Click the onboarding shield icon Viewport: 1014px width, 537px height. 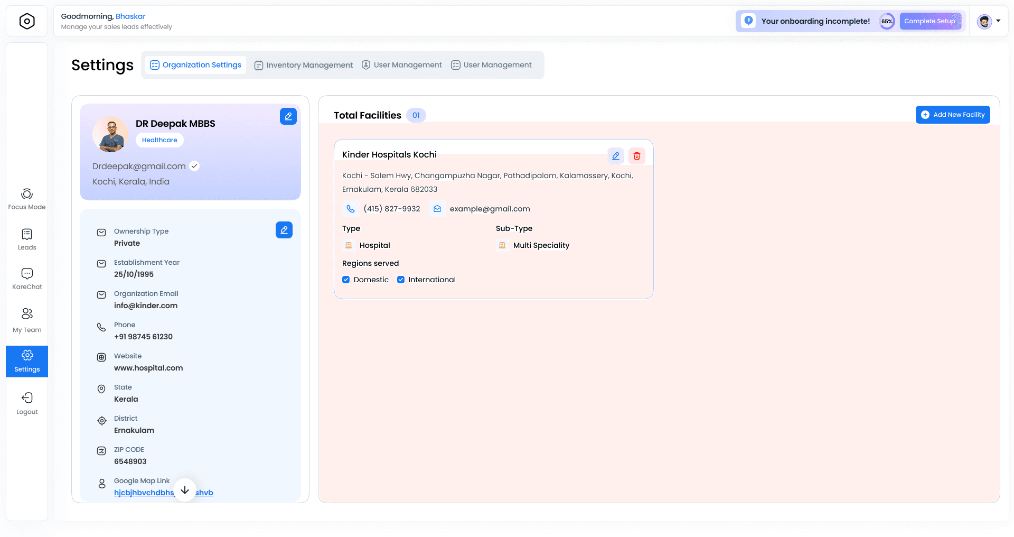(x=748, y=21)
